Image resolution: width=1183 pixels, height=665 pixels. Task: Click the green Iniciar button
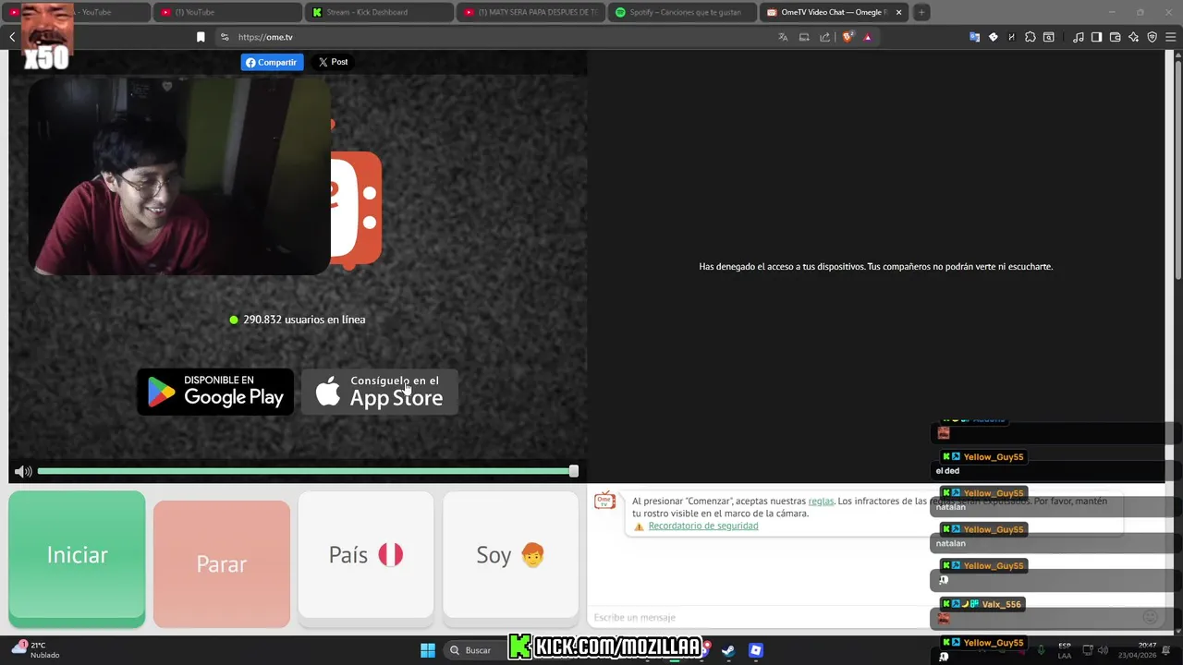[x=77, y=559]
